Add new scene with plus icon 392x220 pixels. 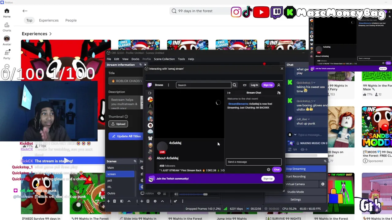click(108, 201)
